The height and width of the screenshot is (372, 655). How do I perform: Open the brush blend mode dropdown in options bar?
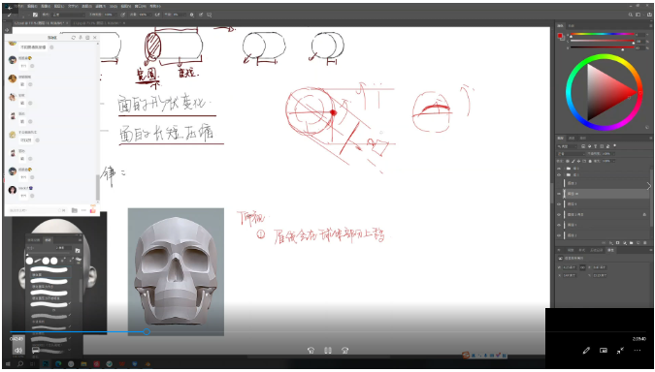click(x=69, y=15)
